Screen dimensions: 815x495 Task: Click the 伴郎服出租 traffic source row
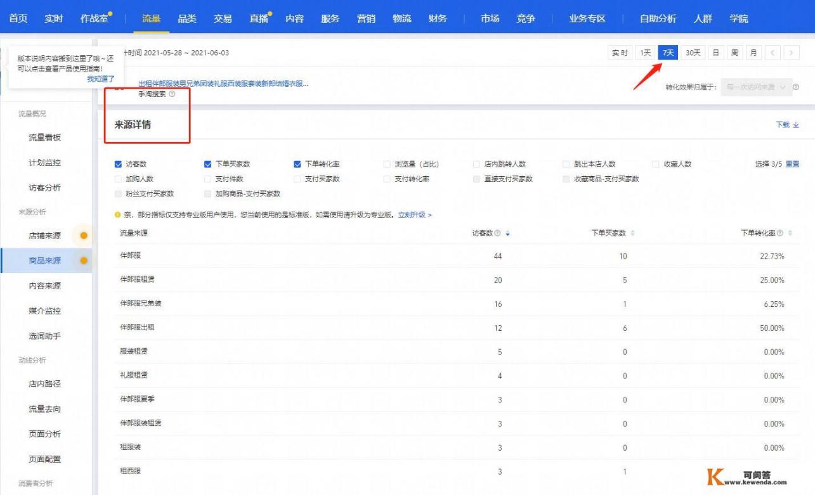(x=457, y=328)
